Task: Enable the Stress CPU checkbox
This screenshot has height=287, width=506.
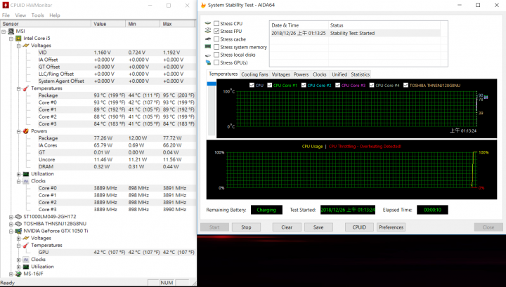Action: 216,24
